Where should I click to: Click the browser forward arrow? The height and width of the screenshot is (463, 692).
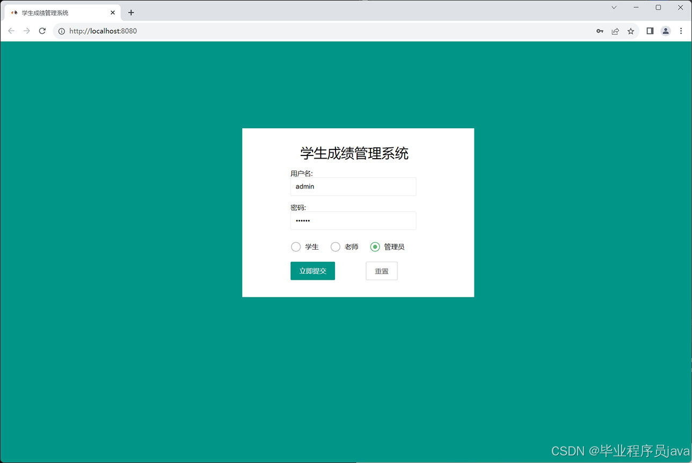pyautogui.click(x=27, y=31)
